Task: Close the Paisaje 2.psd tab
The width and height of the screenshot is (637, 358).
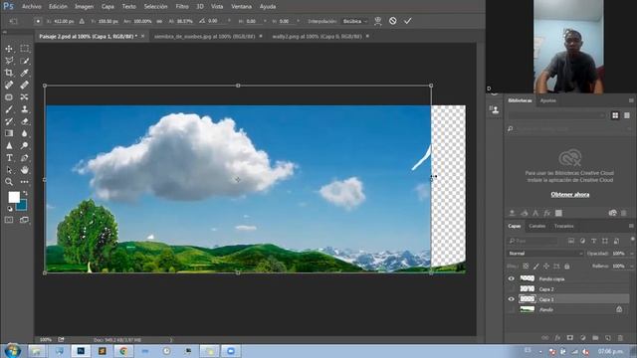Action: tap(142, 36)
